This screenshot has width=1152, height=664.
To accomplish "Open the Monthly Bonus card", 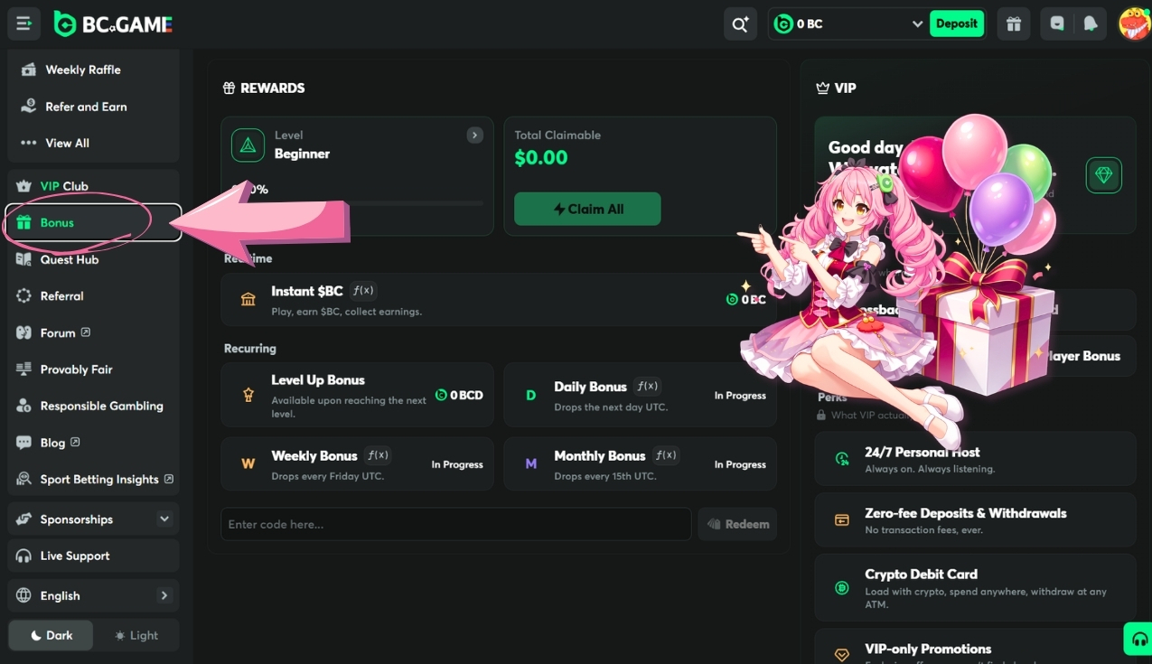I will point(640,463).
